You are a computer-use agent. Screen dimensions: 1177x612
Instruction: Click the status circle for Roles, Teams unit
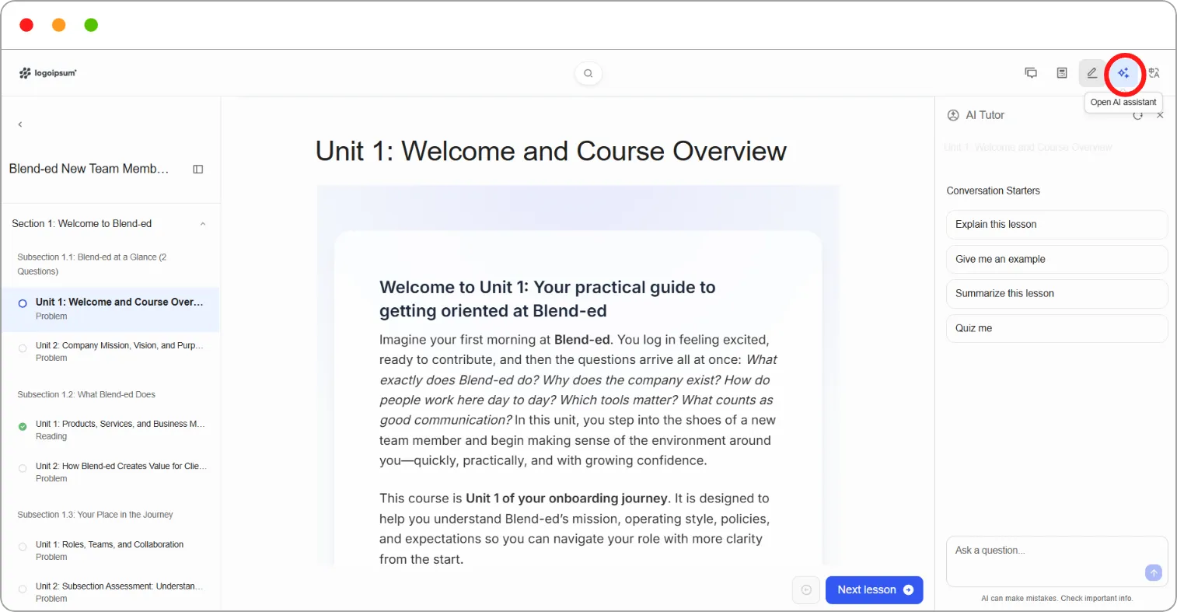click(x=23, y=547)
